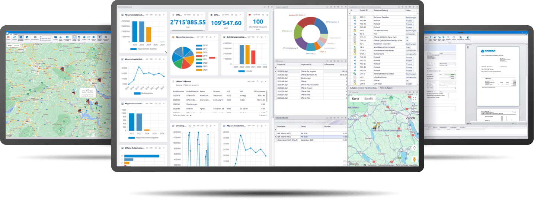Image resolution: width=534 pixels, height=200 pixels.
Task: Open the Offerten panel filter row funnel
Action: click(275, 68)
